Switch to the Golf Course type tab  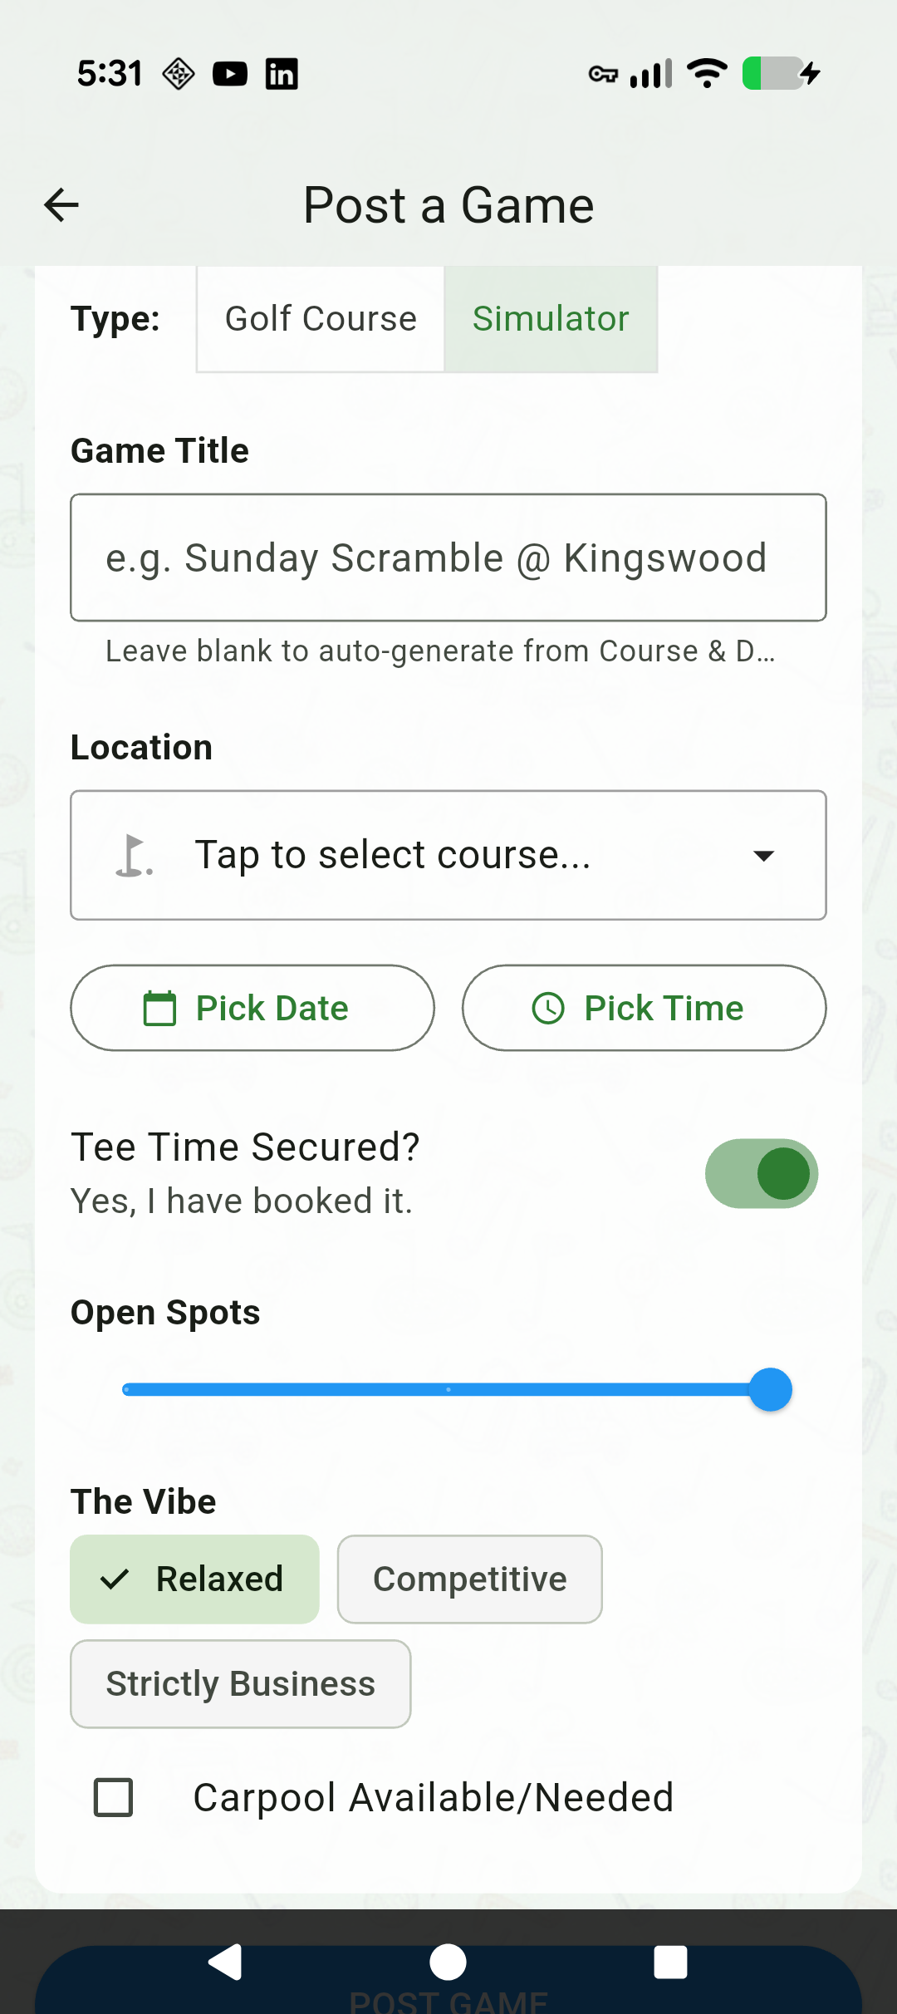point(321,319)
